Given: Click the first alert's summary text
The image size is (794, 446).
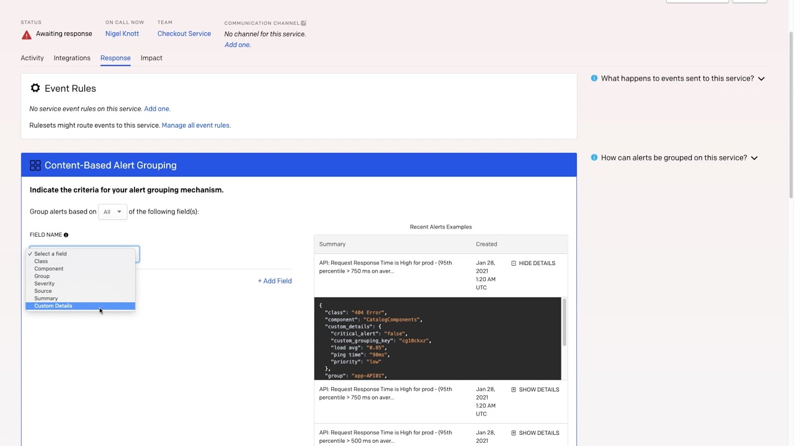Looking at the screenshot, I should point(386,267).
